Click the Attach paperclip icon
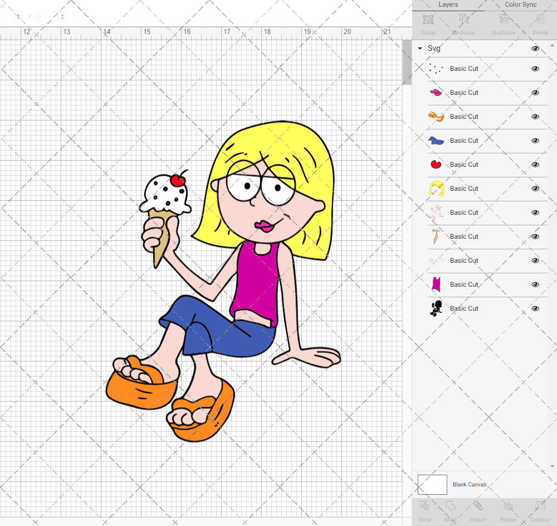 [x=478, y=506]
